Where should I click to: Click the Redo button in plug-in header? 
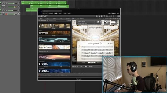[69, 13]
